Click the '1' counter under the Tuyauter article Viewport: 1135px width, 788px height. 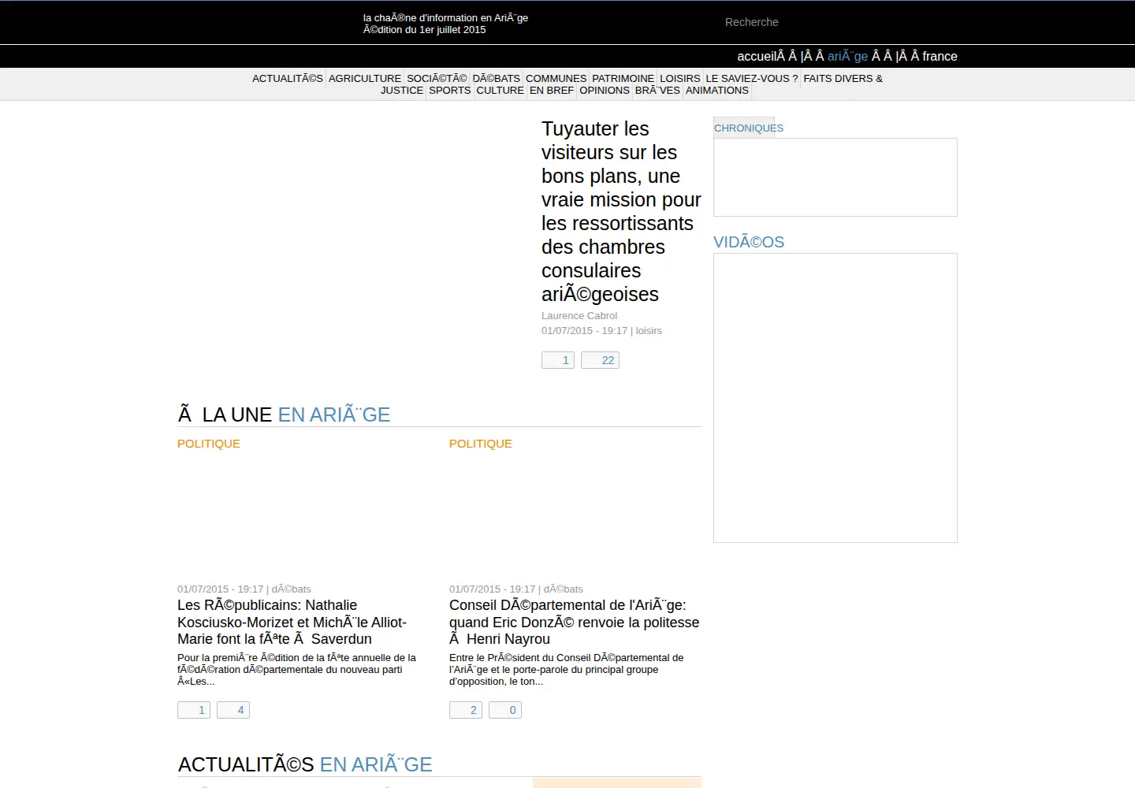[558, 360]
